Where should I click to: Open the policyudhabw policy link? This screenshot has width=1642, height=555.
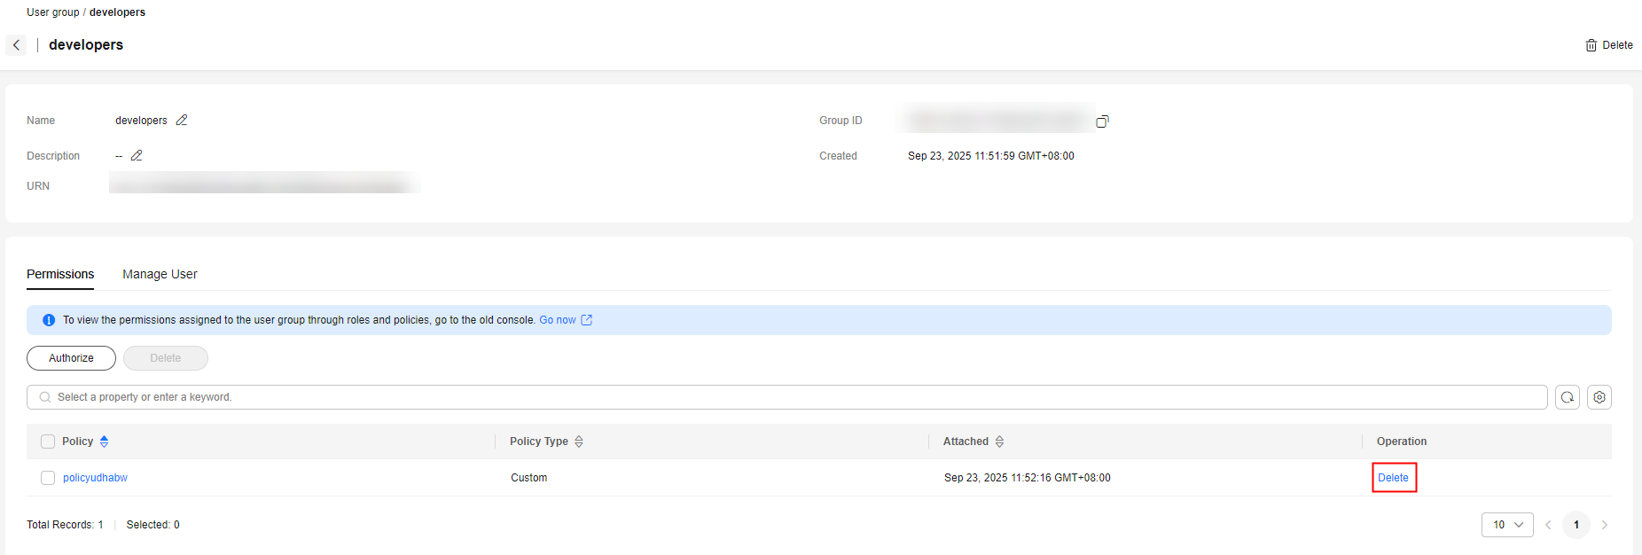pyautogui.click(x=95, y=478)
